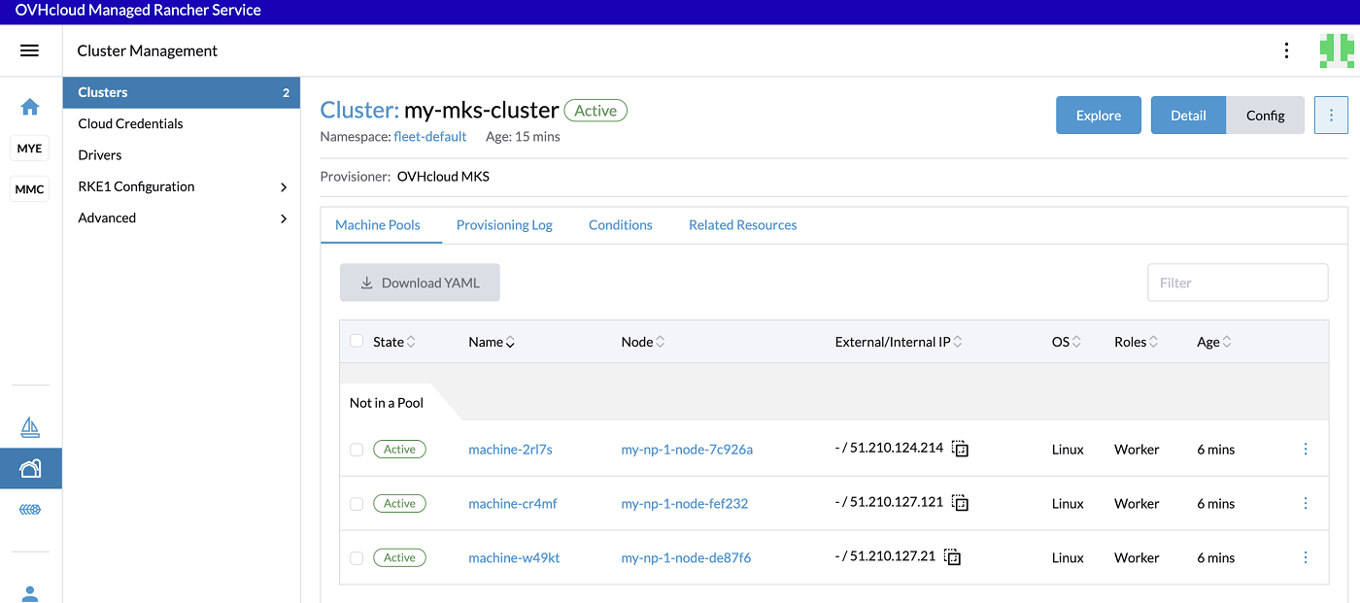1360x603 pixels.
Task: Open the pinned MYE cluster from sidebar
Action: (29, 148)
